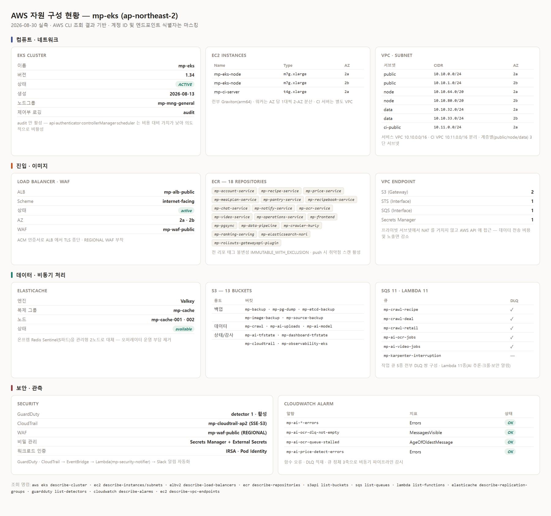
Task: Select the mp-recipebook-service repository tag
Action: click(x=331, y=199)
